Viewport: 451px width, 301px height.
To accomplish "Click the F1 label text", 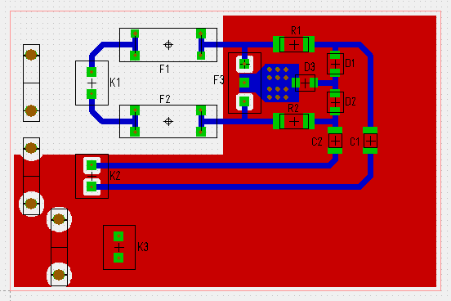I will (164, 69).
